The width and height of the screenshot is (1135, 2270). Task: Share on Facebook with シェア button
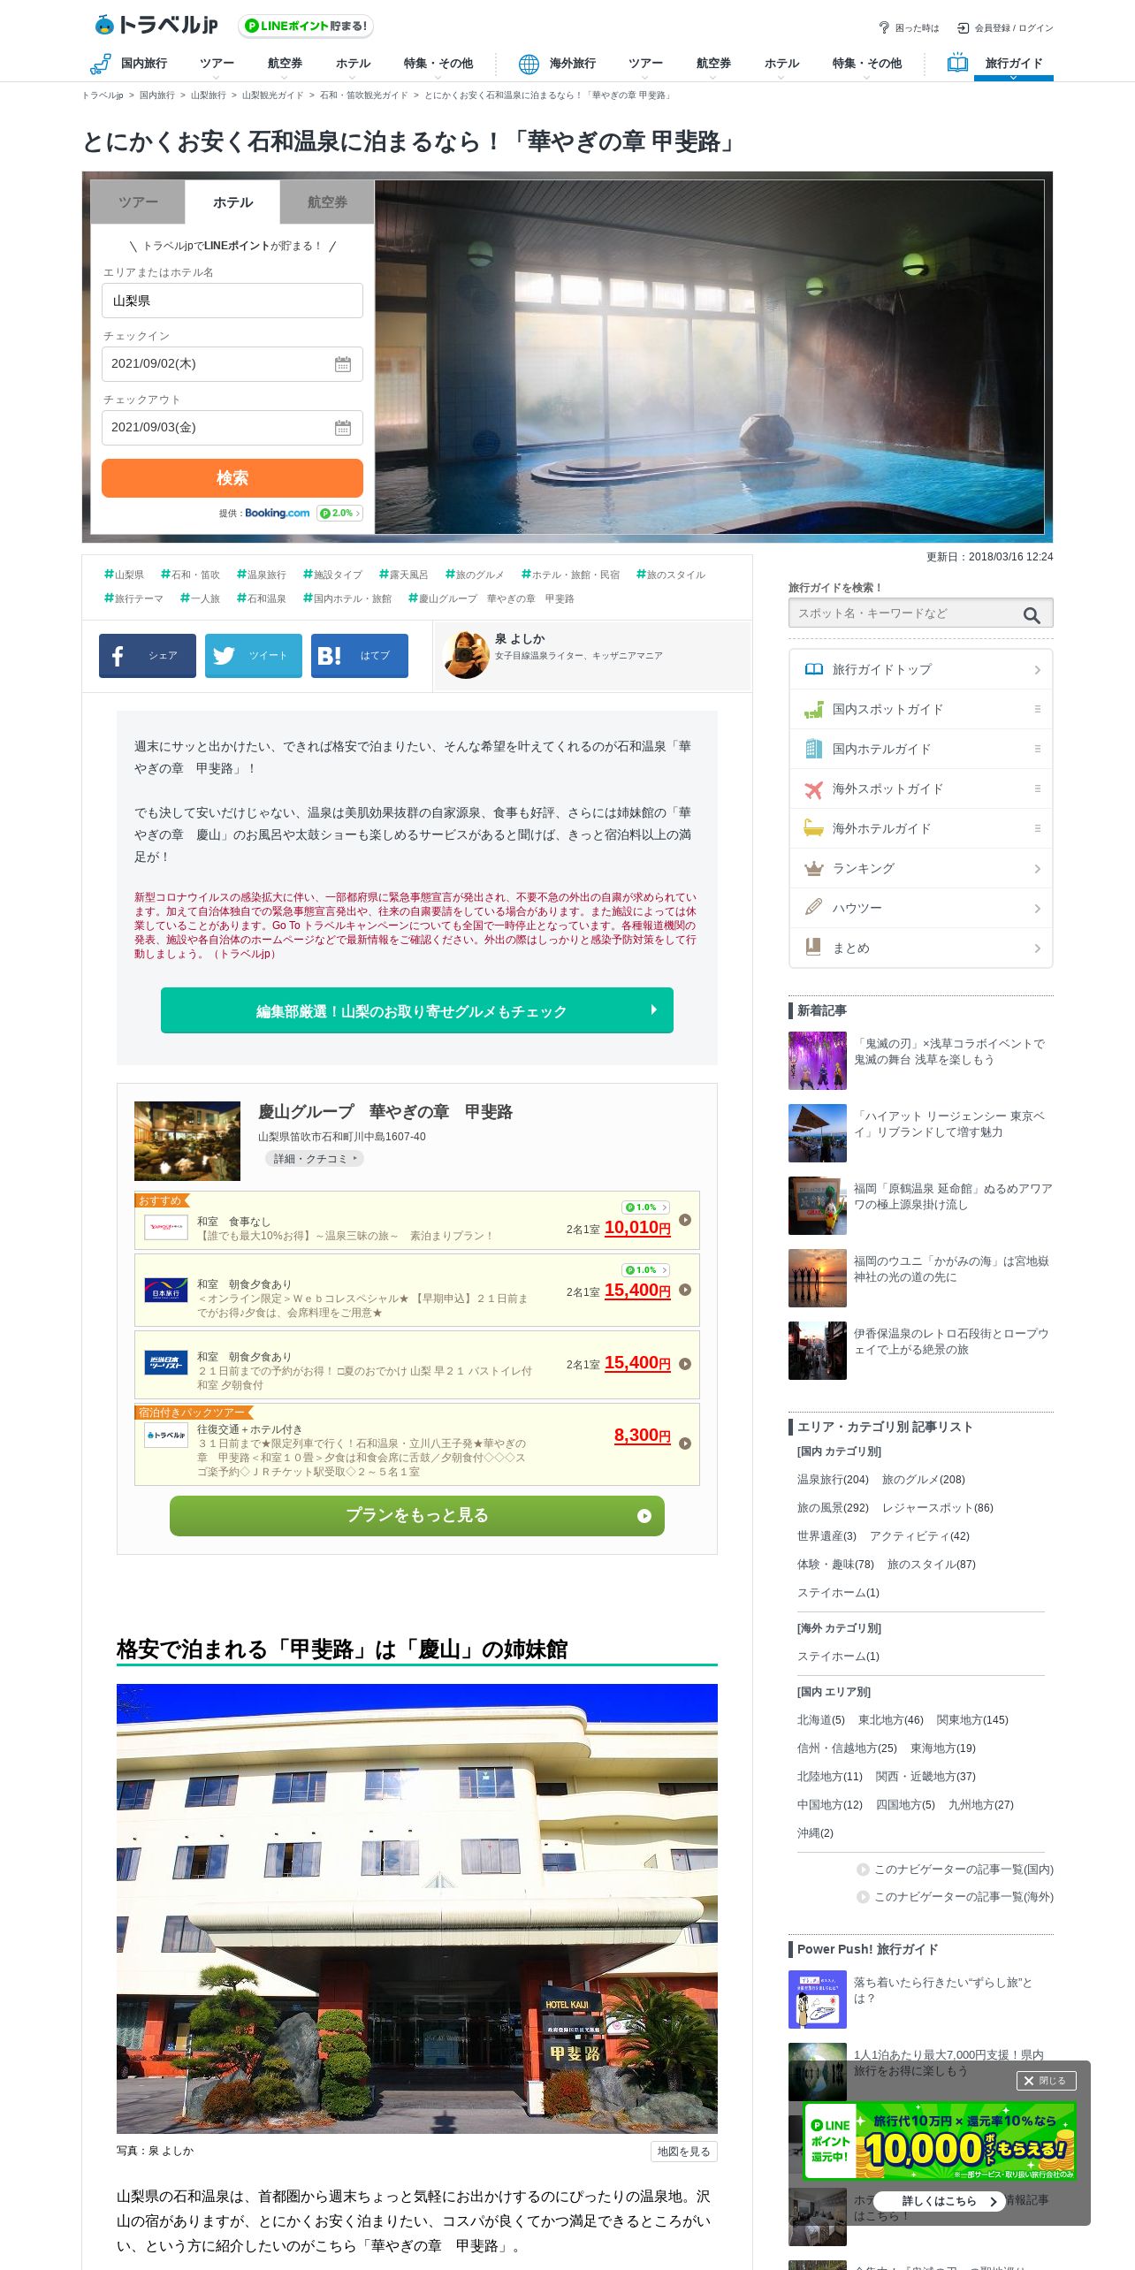(148, 656)
